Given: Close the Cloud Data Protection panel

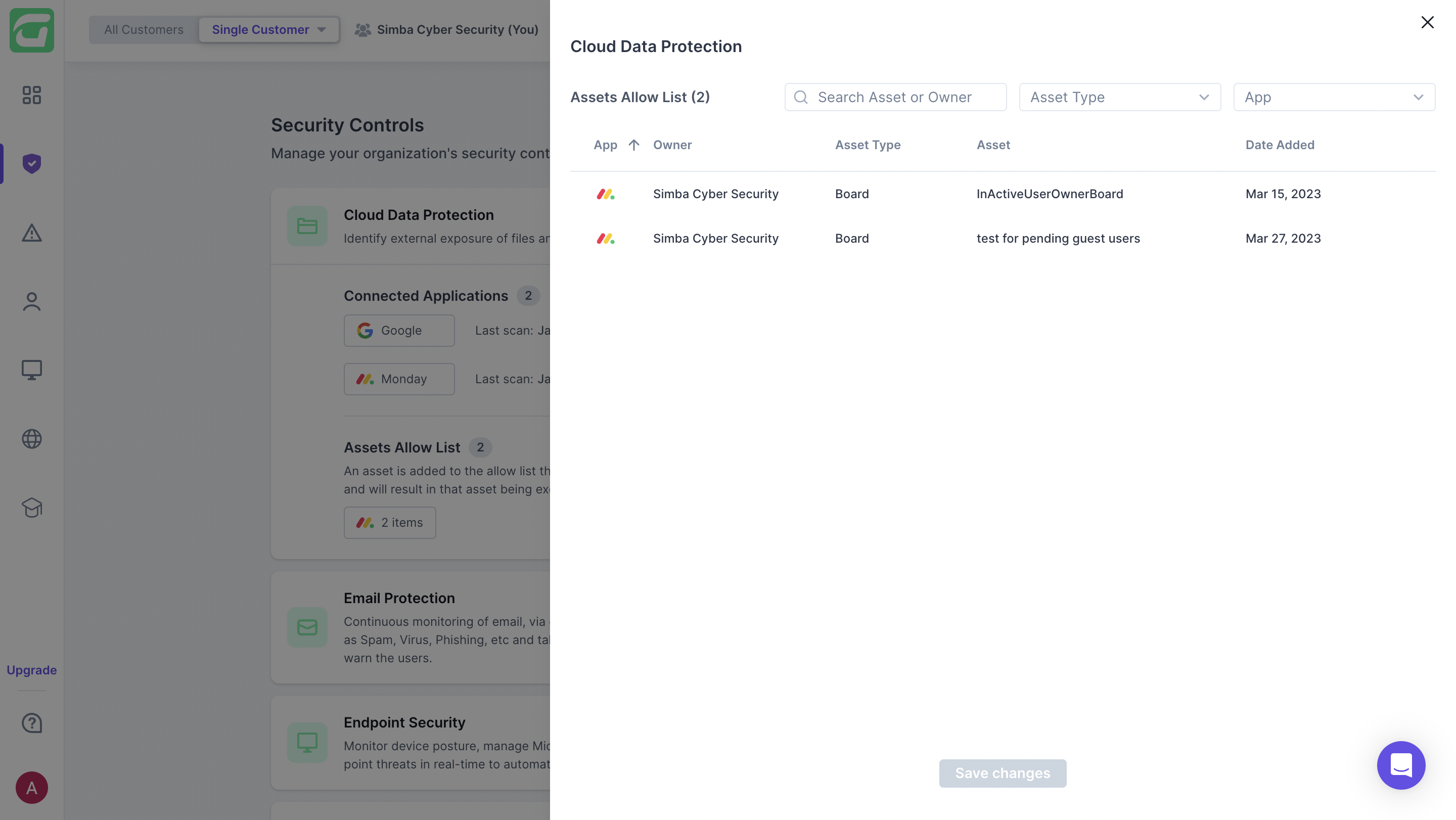Looking at the screenshot, I should (x=1427, y=23).
